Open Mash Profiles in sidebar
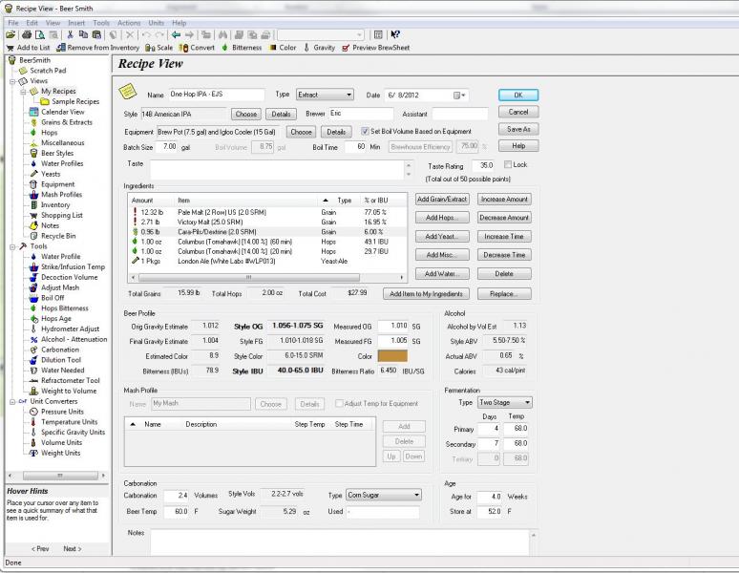 pyautogui.click(x=61, y=195)
